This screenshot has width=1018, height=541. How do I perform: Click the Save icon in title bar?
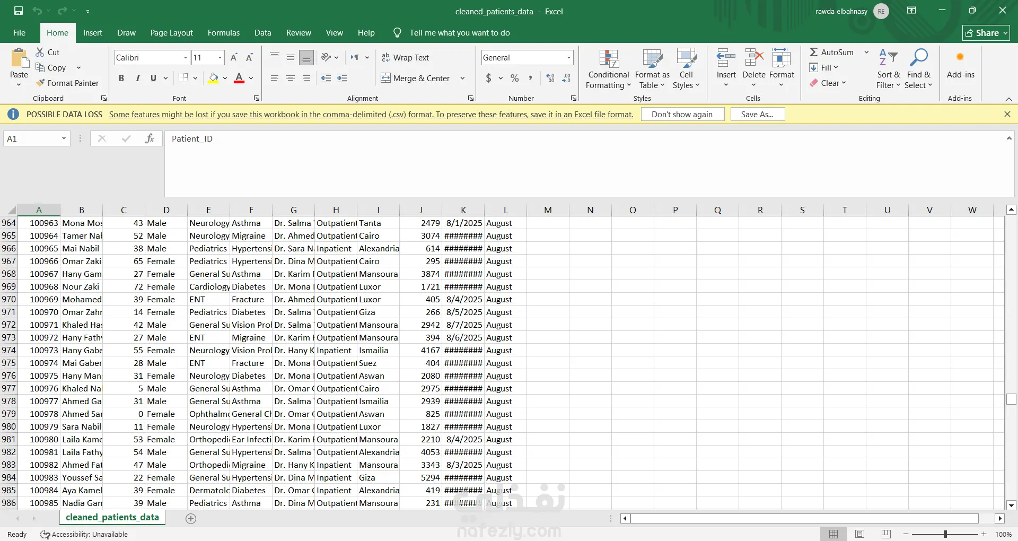point(19,11)
